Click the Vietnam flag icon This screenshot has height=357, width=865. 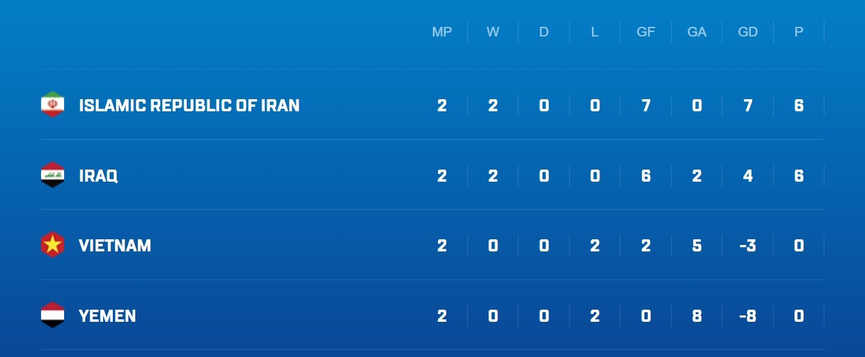click(x=53, y=245)
